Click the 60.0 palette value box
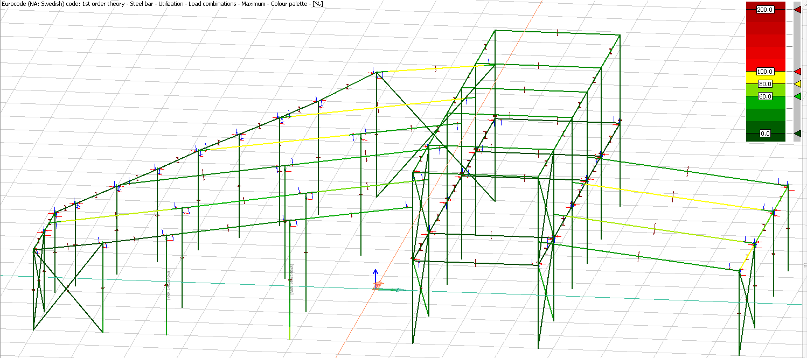807x358 pixels. 765,96
